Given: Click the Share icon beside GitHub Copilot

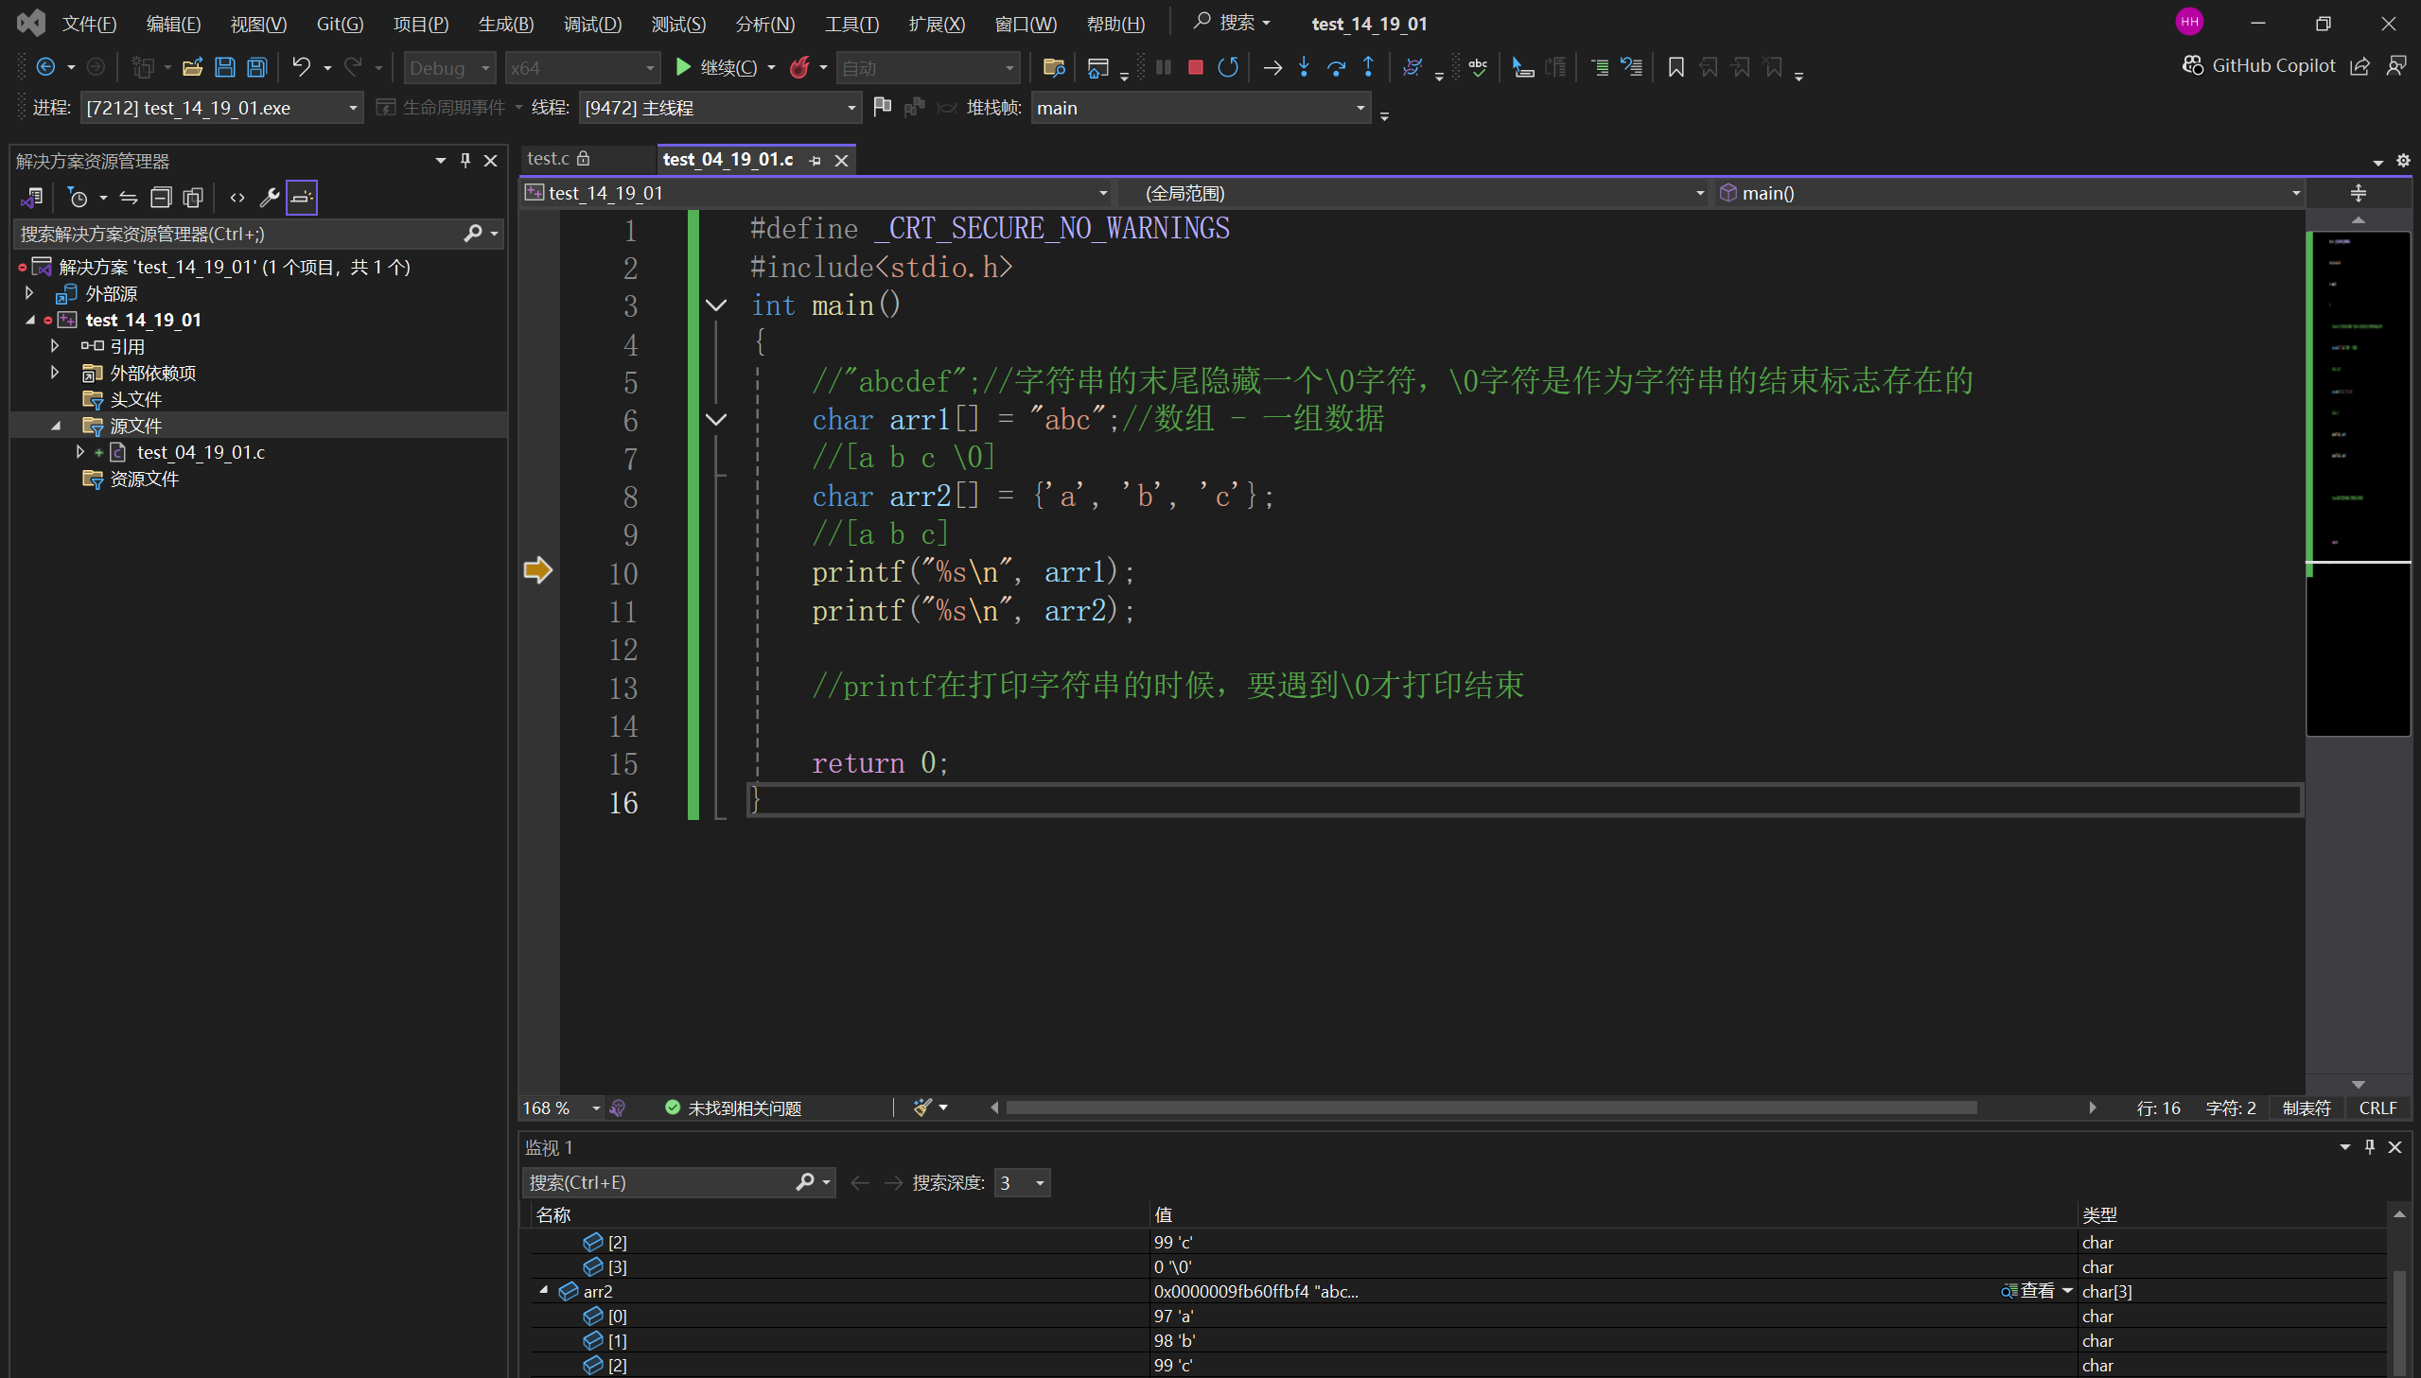Looking at the screenshot, I should 2360,65.
